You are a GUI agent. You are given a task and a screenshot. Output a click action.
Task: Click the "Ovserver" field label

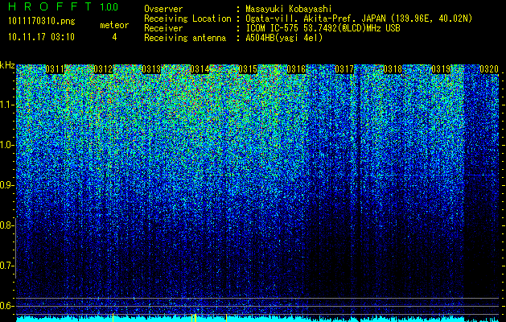tap(163, 9)
